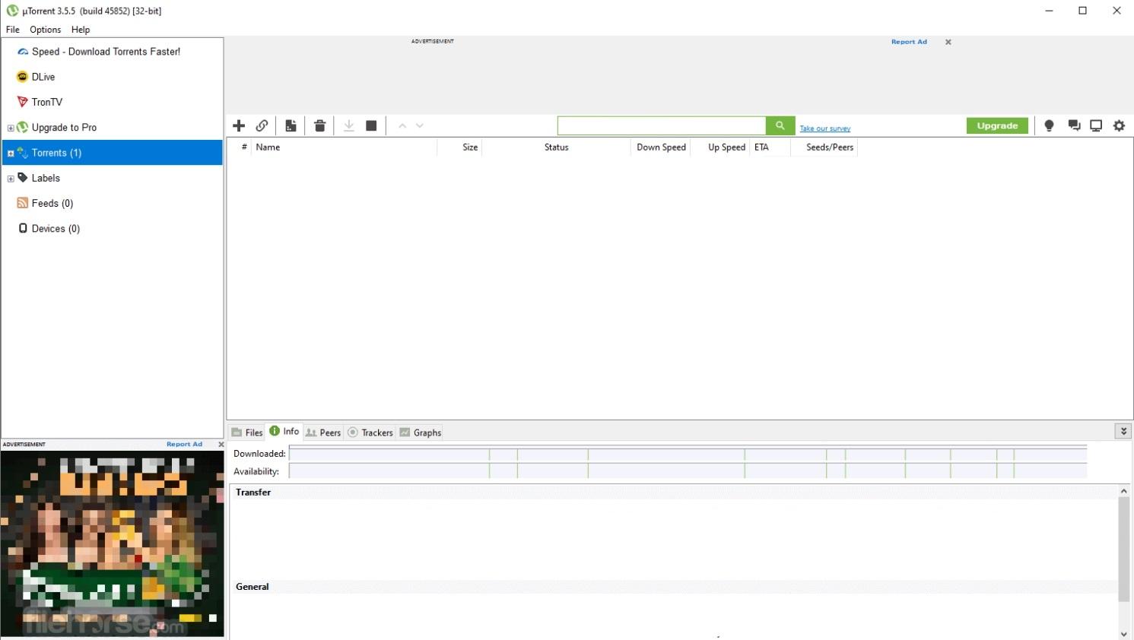Open the Add Torrent from URL icon
Viewport: 1134px width, 640px height.
pyautogui.click(x=262, y=125)
